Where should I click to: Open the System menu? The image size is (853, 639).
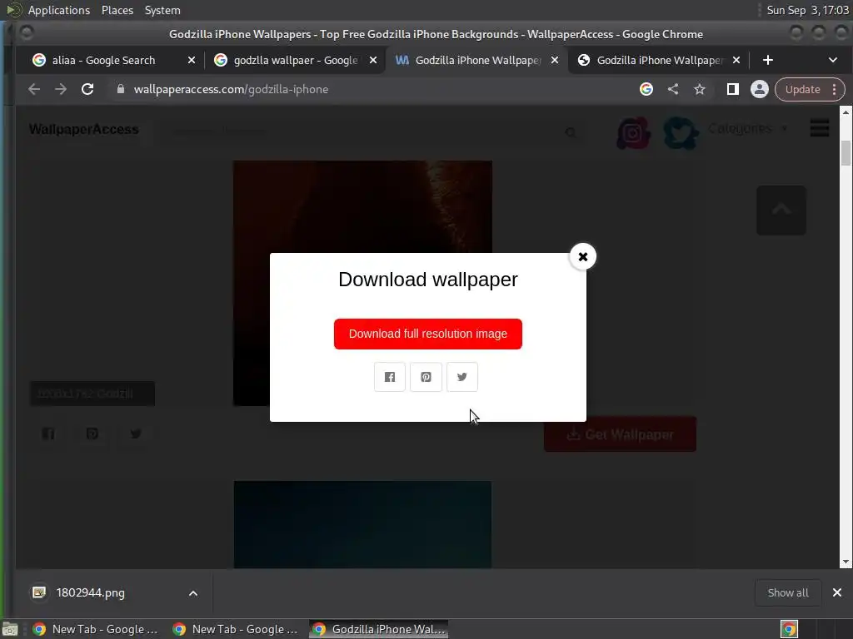pos(162,10)
